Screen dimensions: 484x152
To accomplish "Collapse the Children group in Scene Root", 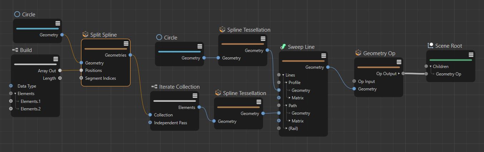I will tap(430, 66).
